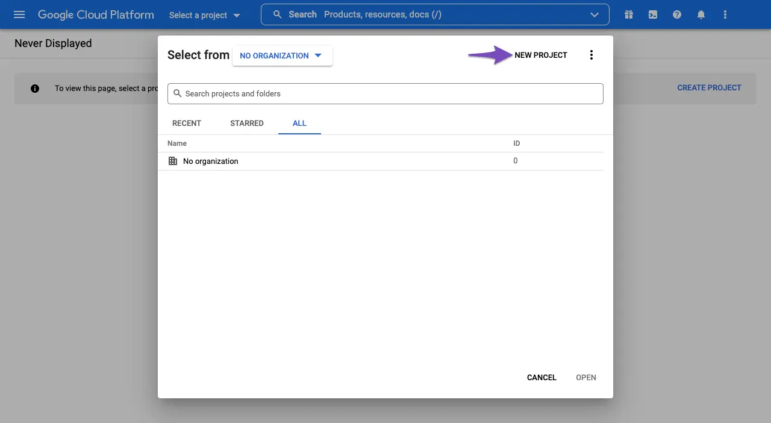Expand the search bar chevron

tap(595, 14)
